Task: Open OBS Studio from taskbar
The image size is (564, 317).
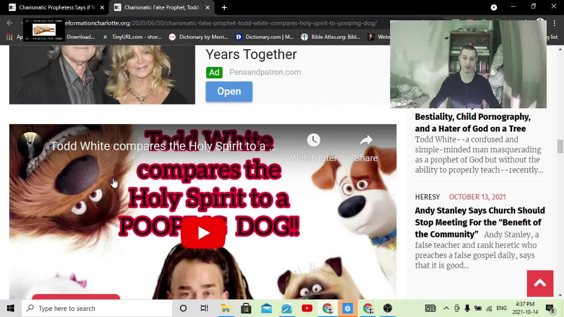Action: click(388, 308)
